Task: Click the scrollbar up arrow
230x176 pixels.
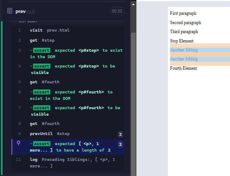Action: (133, 5)
